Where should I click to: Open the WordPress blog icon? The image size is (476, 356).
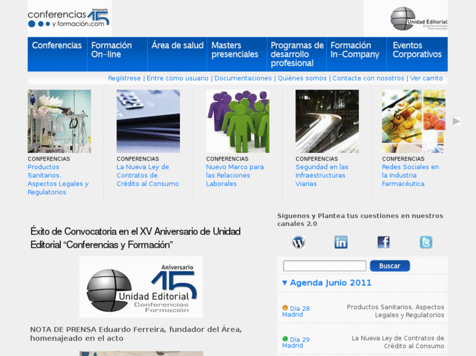click(x=299, y=242)
